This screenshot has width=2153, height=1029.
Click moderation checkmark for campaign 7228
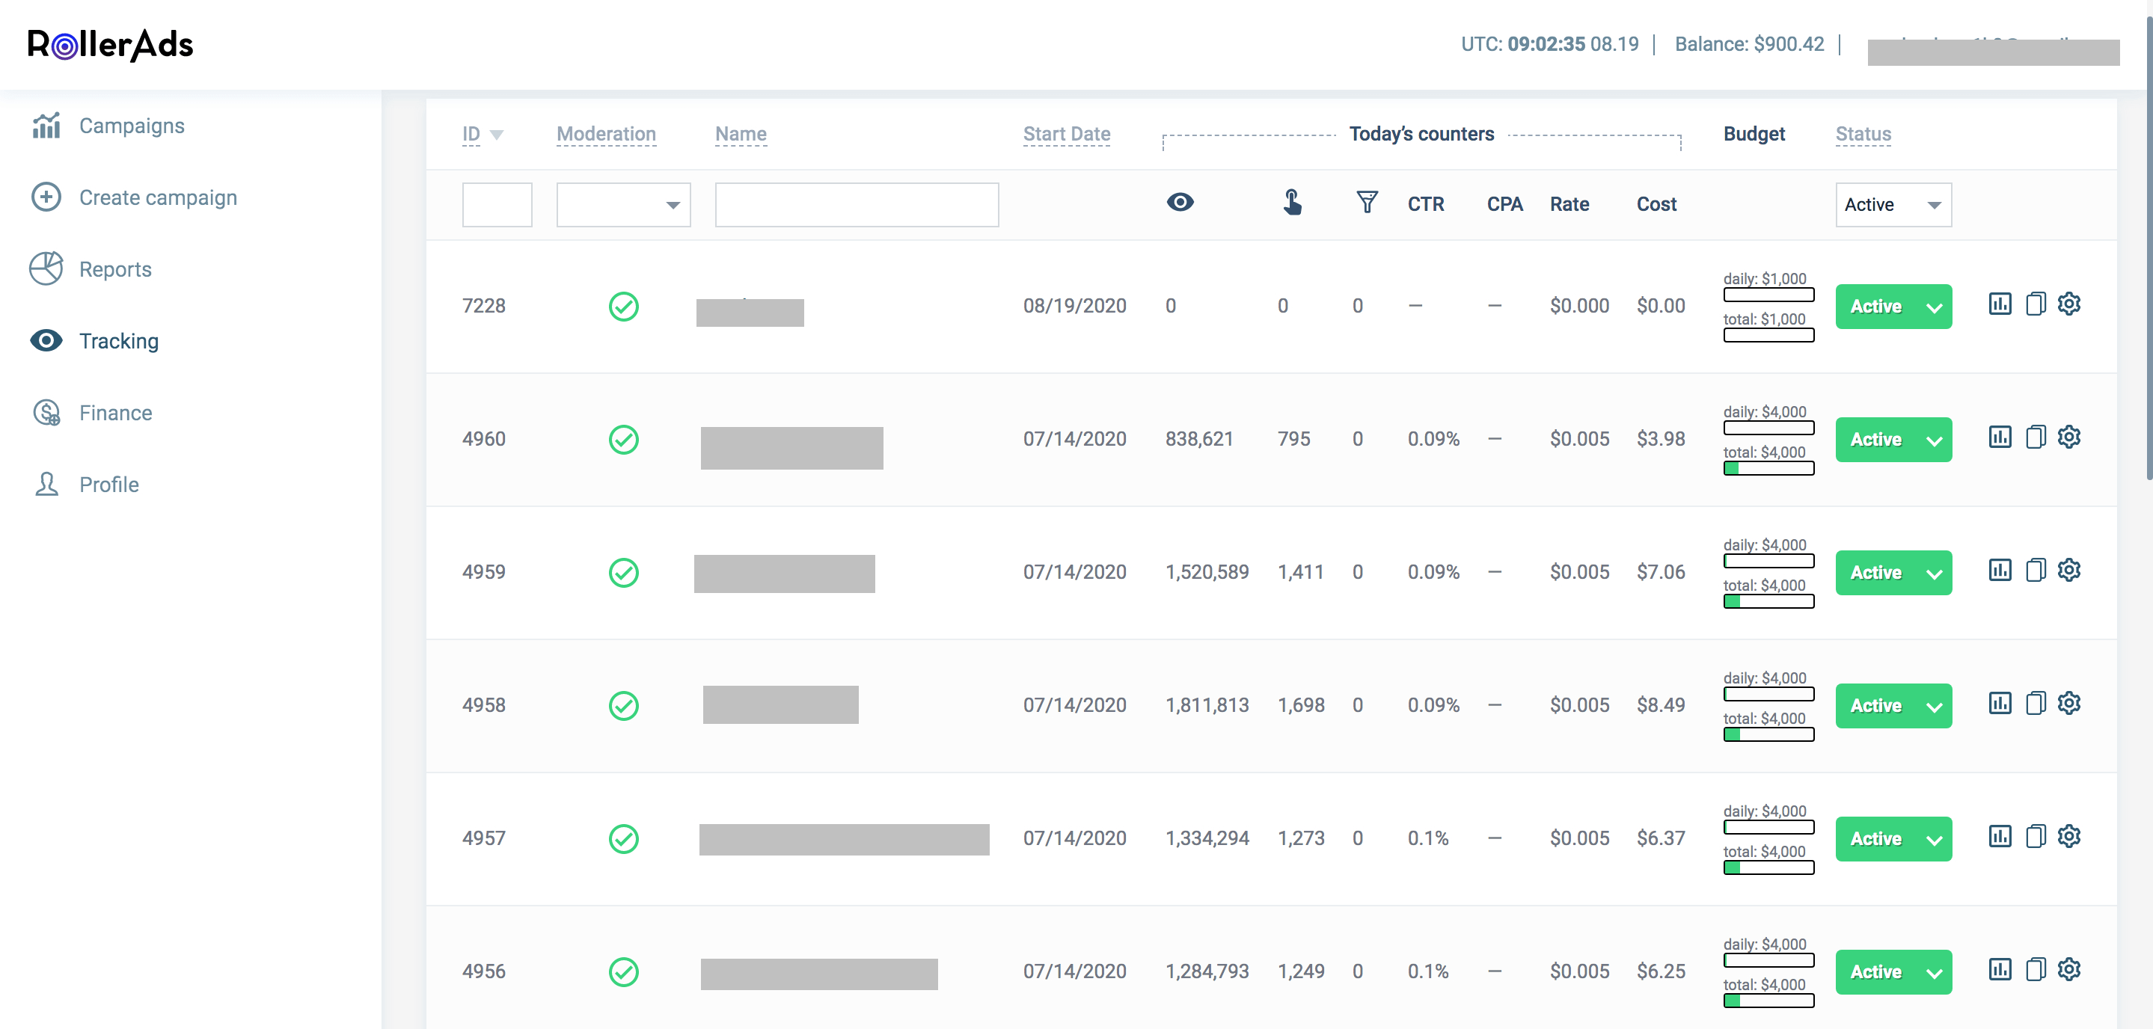click(623, 307)
